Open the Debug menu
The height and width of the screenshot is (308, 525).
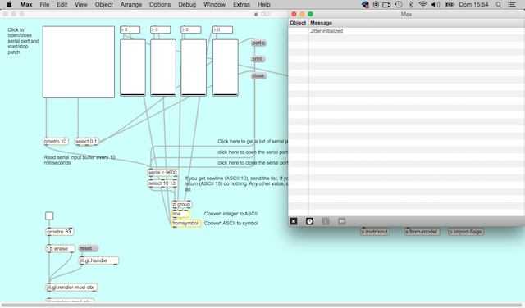tap(187, 4)
